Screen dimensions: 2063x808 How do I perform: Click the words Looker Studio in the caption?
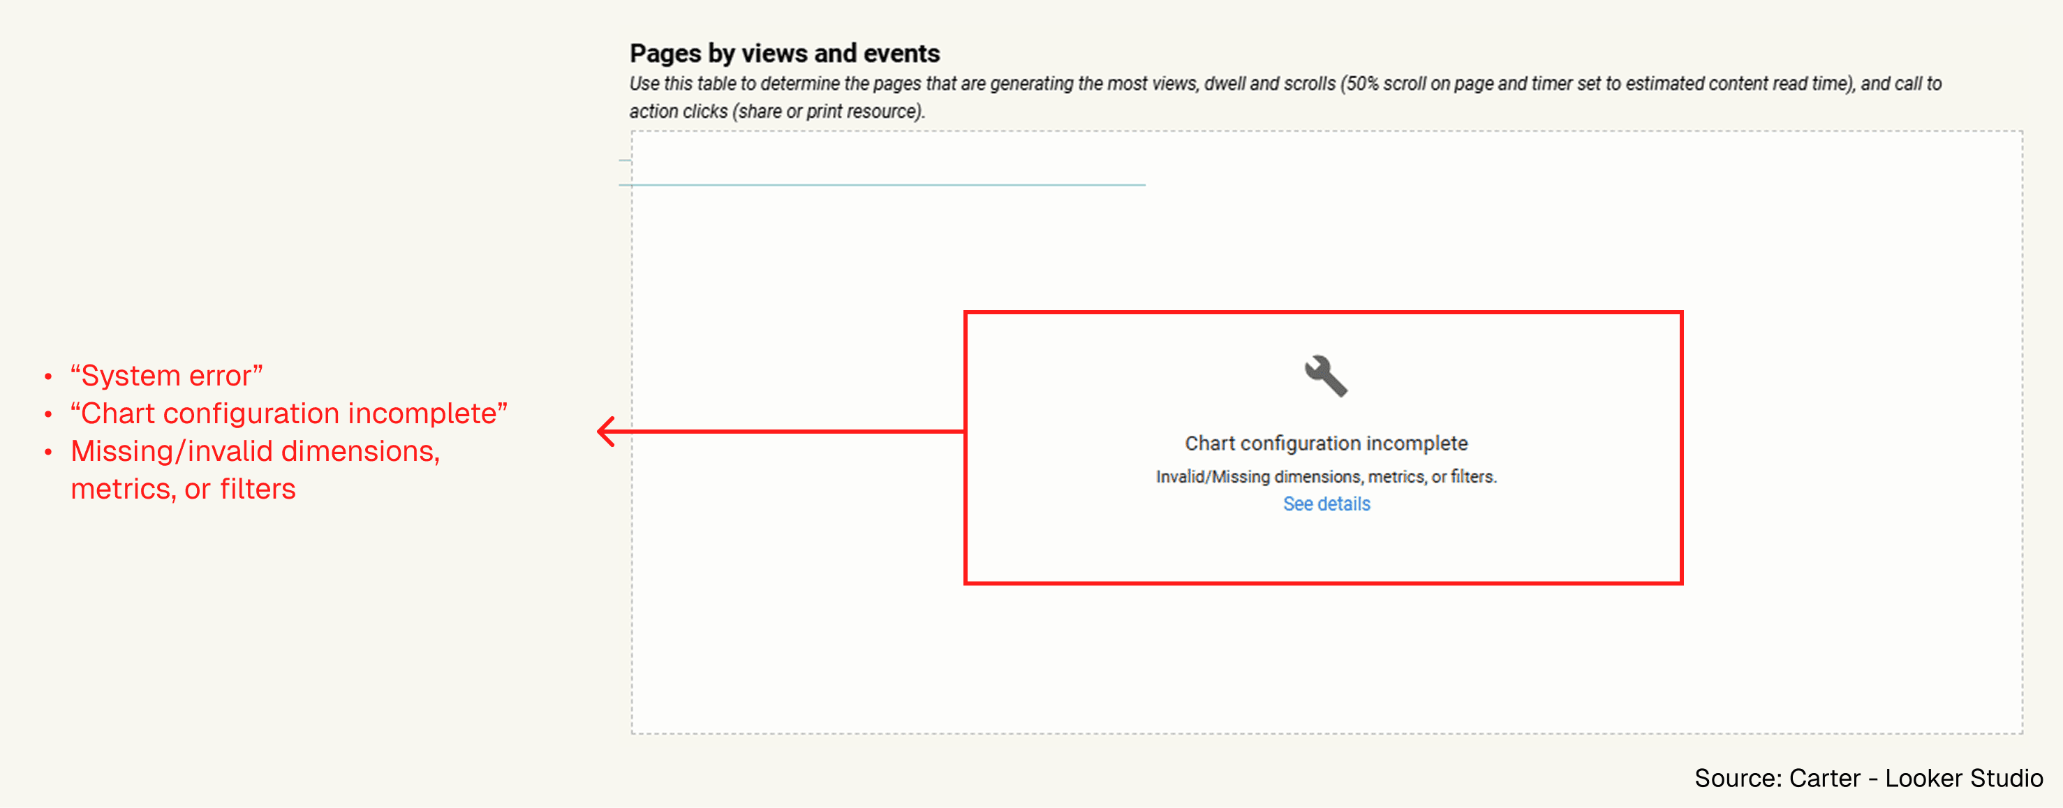[x=1964, y=779]
